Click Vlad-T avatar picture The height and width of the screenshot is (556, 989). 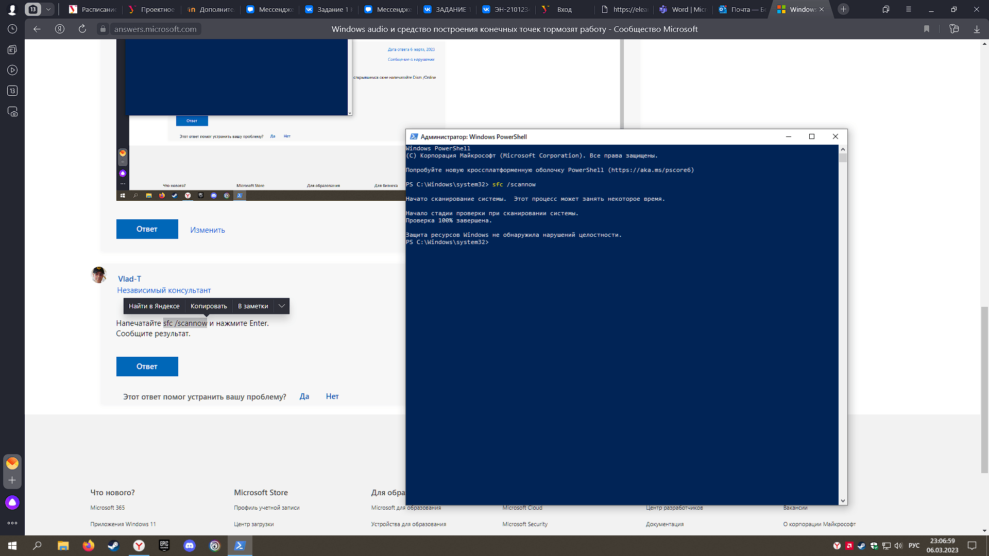(x=99, y=275)
